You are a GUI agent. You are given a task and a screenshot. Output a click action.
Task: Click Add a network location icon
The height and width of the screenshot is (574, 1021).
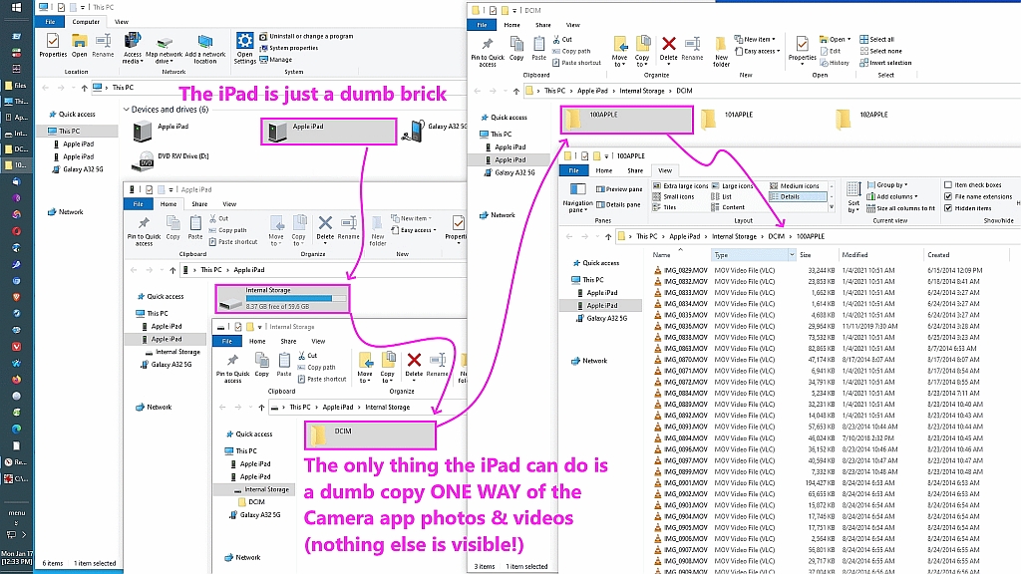pos(205,50)
